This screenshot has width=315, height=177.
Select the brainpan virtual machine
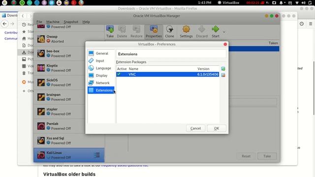click(x=69, y=97)
